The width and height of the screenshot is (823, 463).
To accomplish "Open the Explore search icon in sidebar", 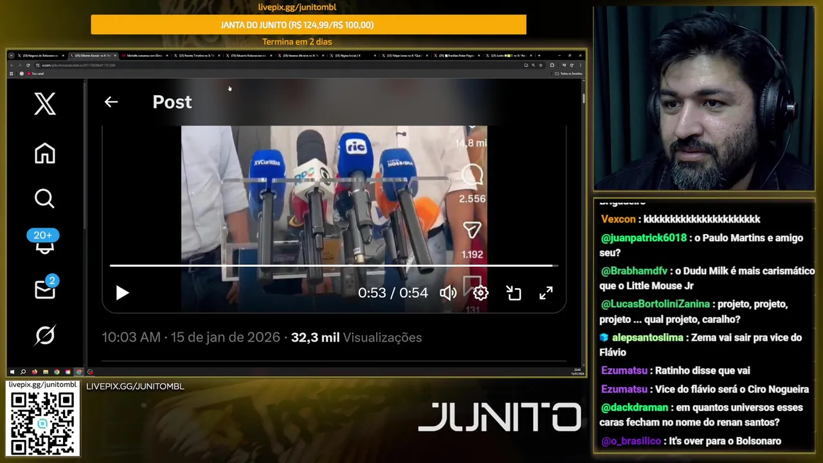I will coord(44,199).
